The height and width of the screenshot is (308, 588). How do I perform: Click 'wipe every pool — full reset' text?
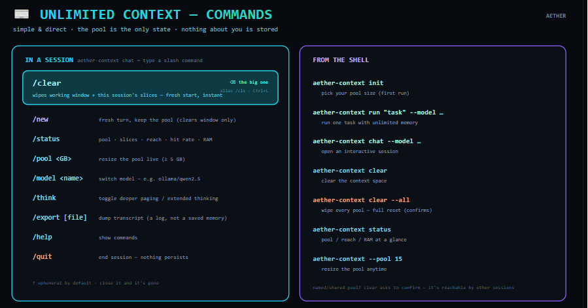pyautogui.click(x=377, y=210)
